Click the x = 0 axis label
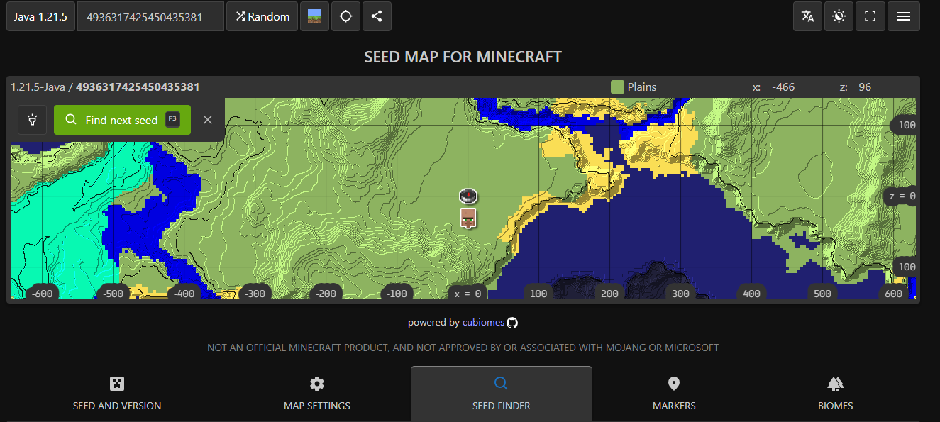The width and height of the screenshot is (940, 422). click(468, 293)
